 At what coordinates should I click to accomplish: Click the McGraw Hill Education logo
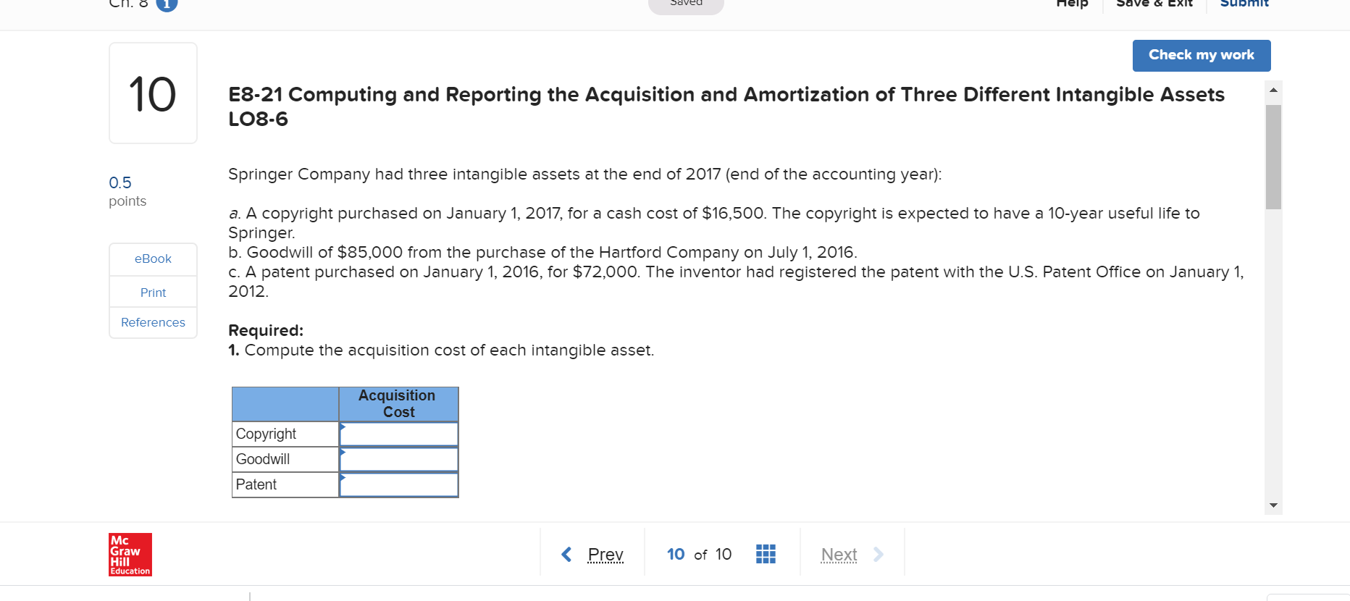pos(130,555)
